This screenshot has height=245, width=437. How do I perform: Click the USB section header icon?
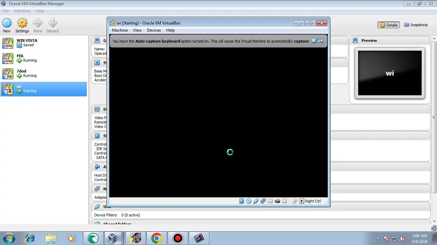[x=97, y=207]
